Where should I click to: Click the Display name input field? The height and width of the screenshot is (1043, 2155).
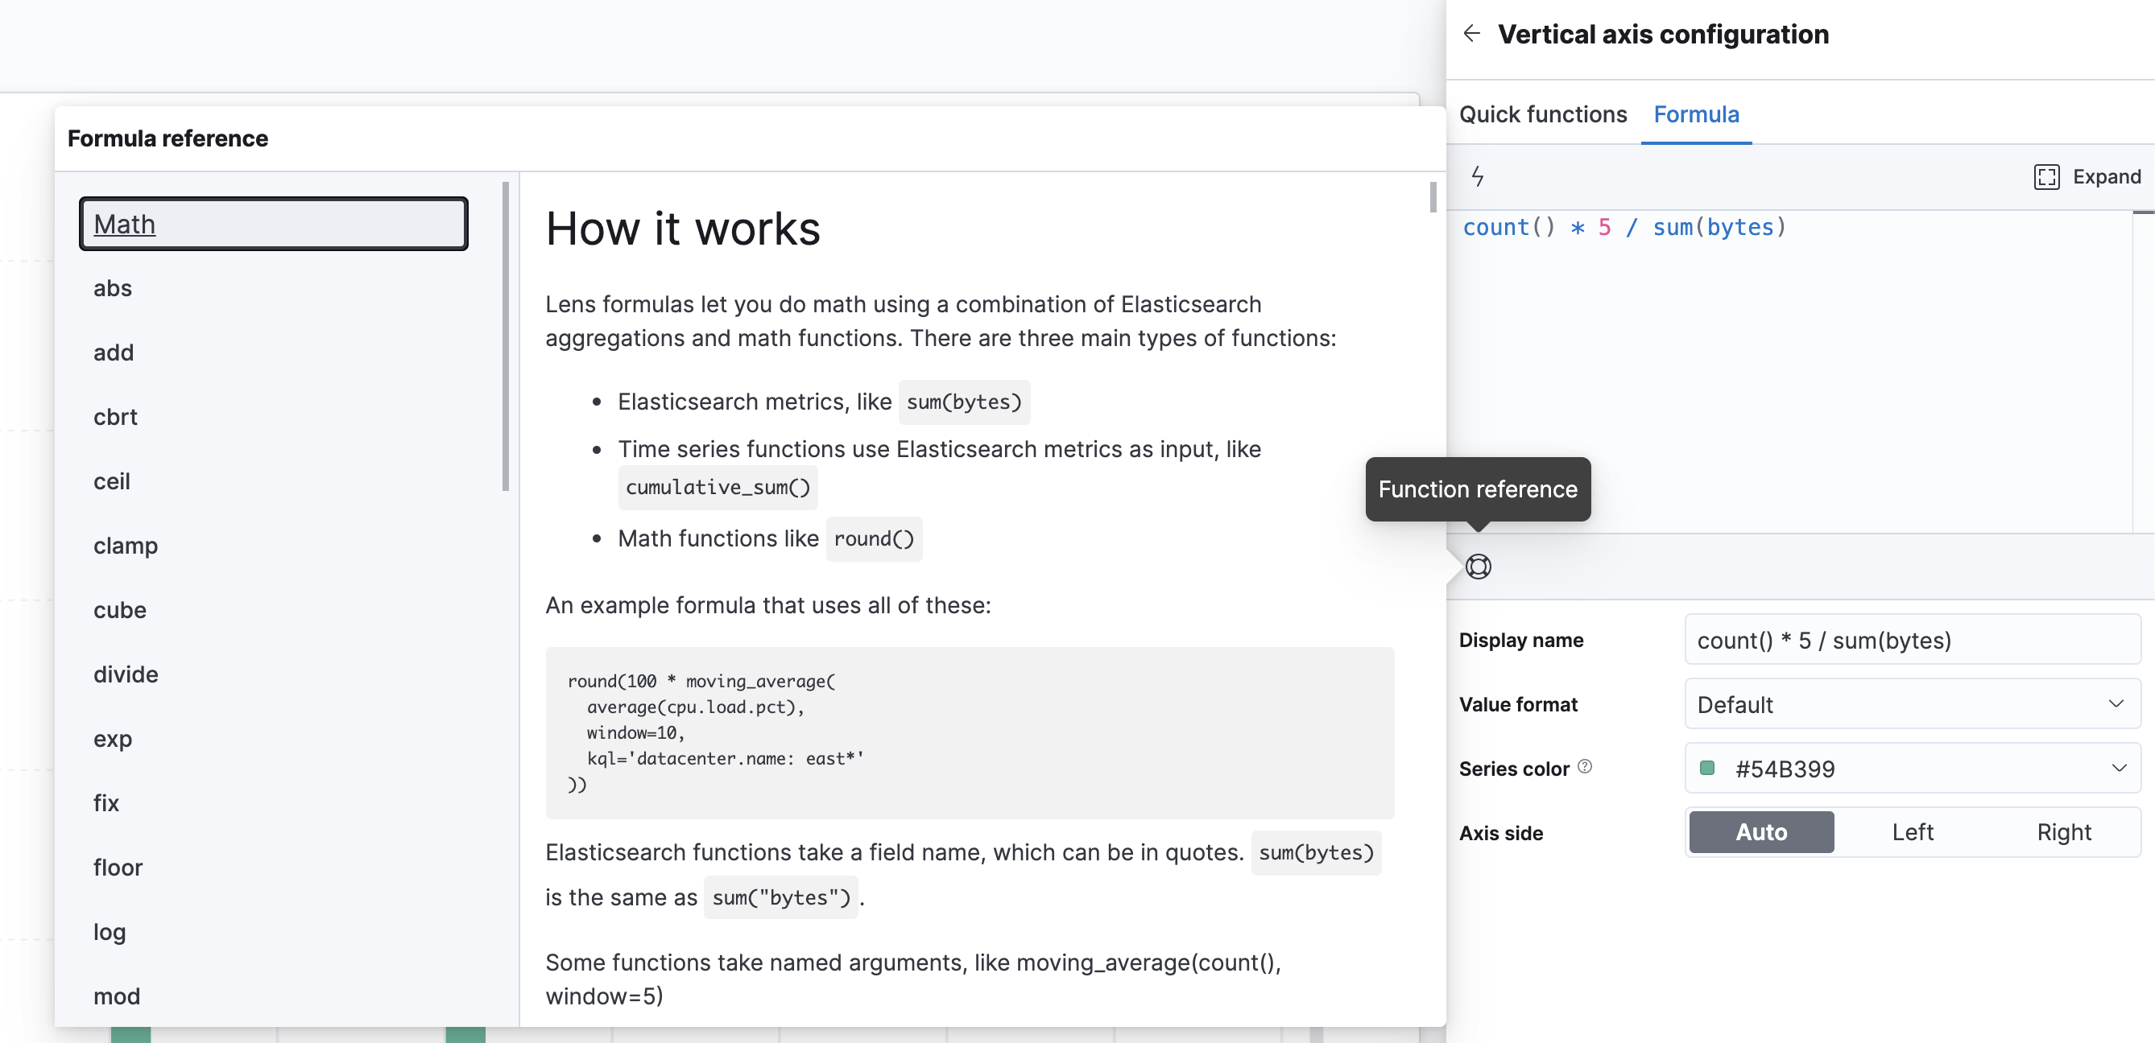pyautogui.click(x=1912, y=640)
